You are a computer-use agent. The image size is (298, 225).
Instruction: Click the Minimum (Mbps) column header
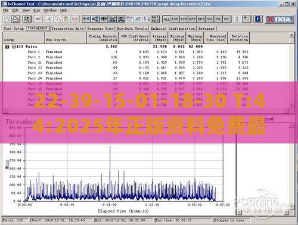coord(177,38)
